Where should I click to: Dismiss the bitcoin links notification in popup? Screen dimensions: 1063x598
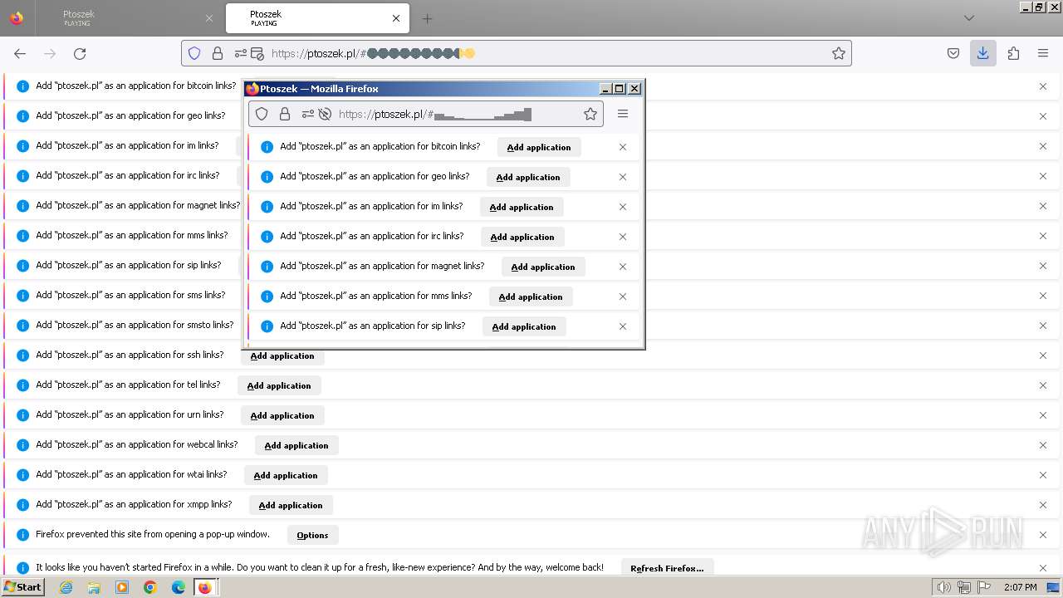click(x=623, y=147)
